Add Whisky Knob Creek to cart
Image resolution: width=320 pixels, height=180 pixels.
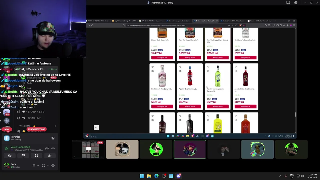[162, 57]
